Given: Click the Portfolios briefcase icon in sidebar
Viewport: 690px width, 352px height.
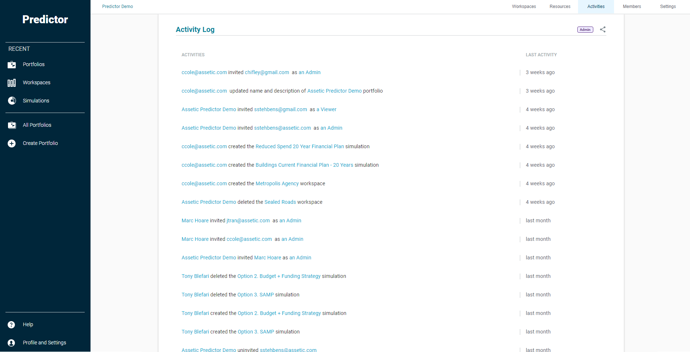Looking at the screenshot, I should click(12, 65).
